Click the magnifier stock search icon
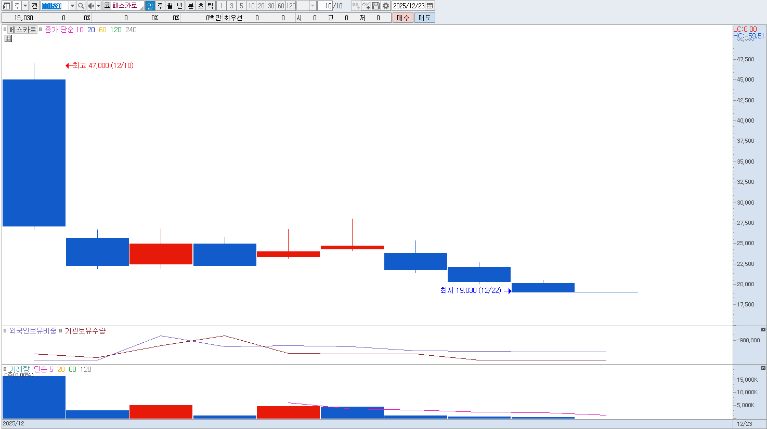This screenshot has height=429, width=767. pos(81,6)
